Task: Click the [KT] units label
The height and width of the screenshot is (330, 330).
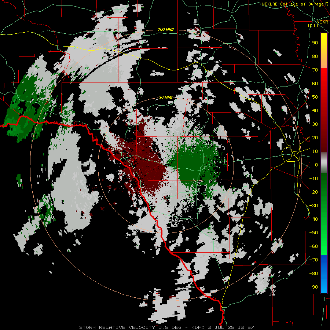Action: (x=313, y=25)
